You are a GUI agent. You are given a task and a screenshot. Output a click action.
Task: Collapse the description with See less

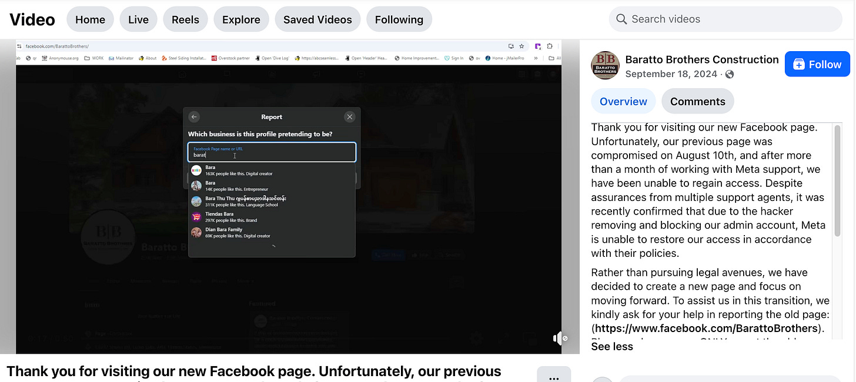click(612, 346)
